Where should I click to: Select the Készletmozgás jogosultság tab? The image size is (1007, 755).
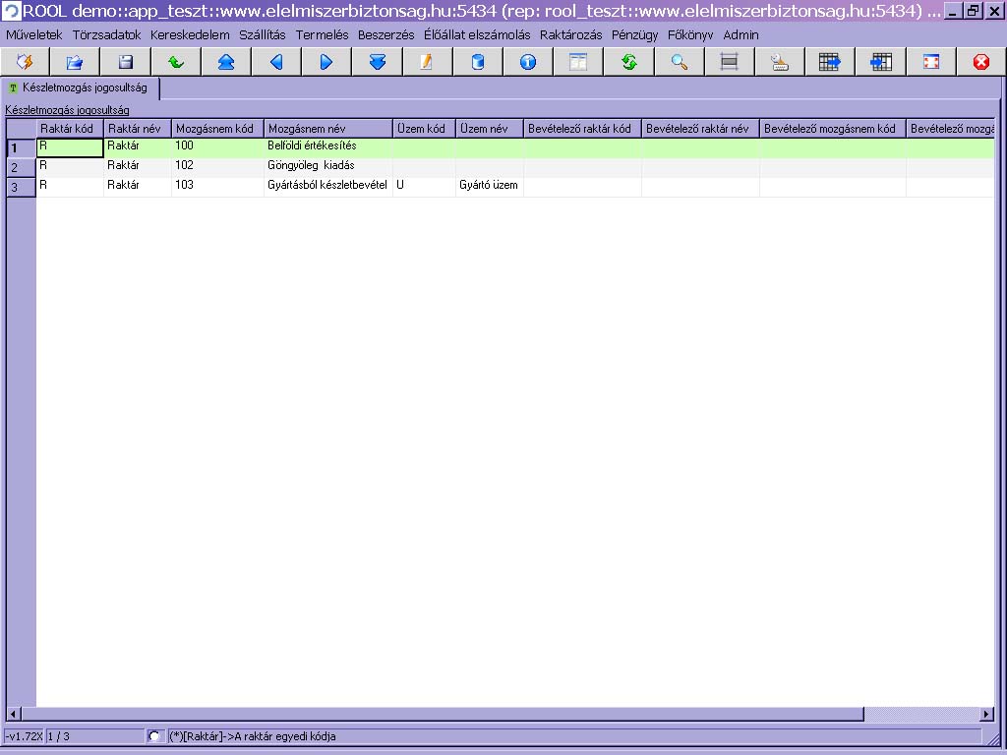(x=82, y=87)
